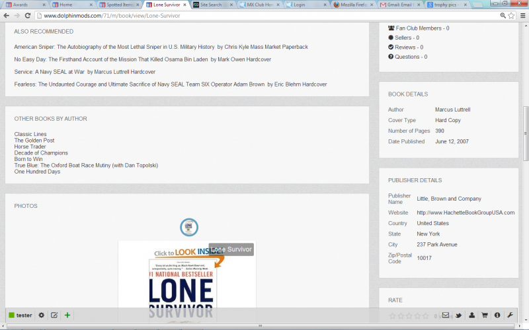Switch to the Spotted Items tab
Viewport: 529px width, 330px height.
pyautogui.click(x=118, y=5)
